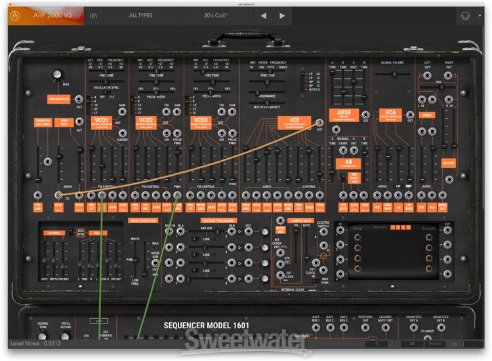This screenshot has height=361, width=492.
Task: Open the ALL TYPES preset filter
Action: (140, 15)
